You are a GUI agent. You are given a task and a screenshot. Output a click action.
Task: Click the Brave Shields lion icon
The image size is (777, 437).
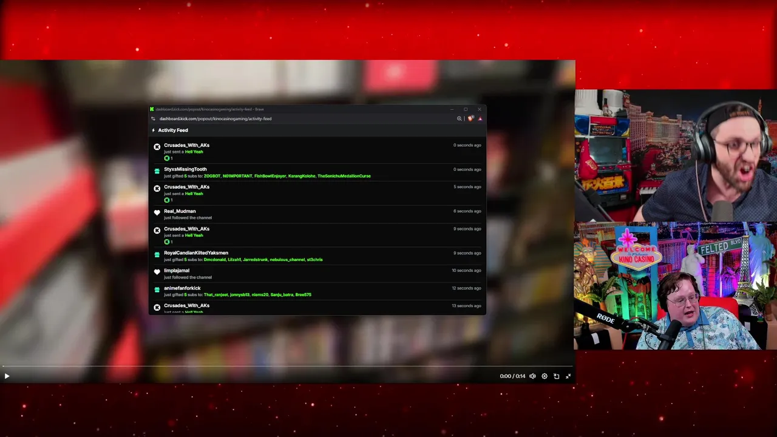(470, 118)
